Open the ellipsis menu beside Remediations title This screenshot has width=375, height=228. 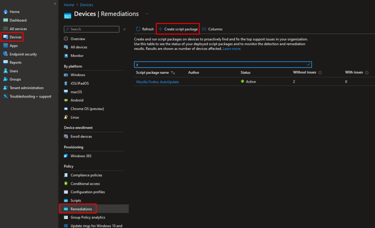(147, 14)
